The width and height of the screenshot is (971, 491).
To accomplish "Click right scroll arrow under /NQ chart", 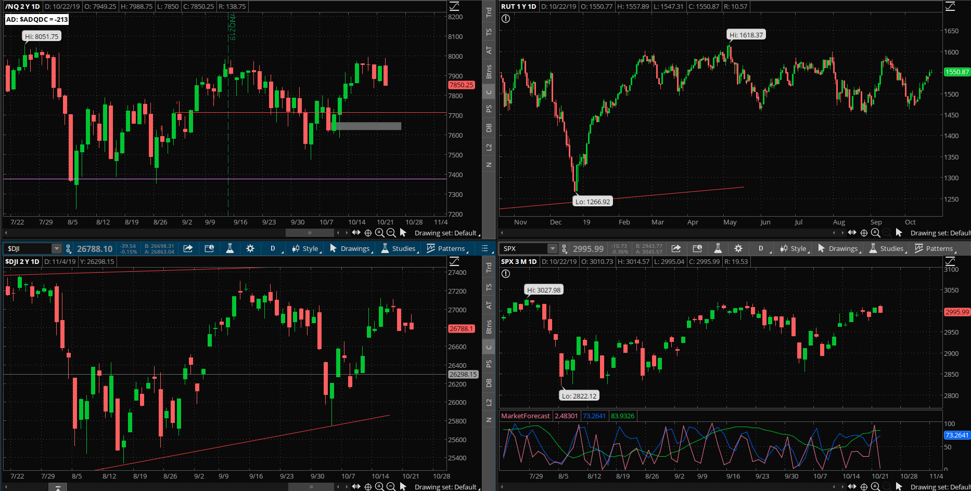I will tap(347, 233).
